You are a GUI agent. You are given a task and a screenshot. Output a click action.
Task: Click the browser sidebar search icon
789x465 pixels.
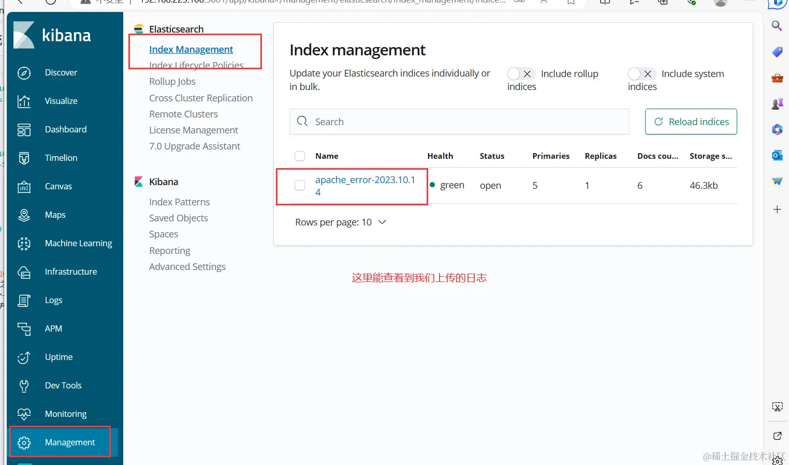(x=777, y=25)
